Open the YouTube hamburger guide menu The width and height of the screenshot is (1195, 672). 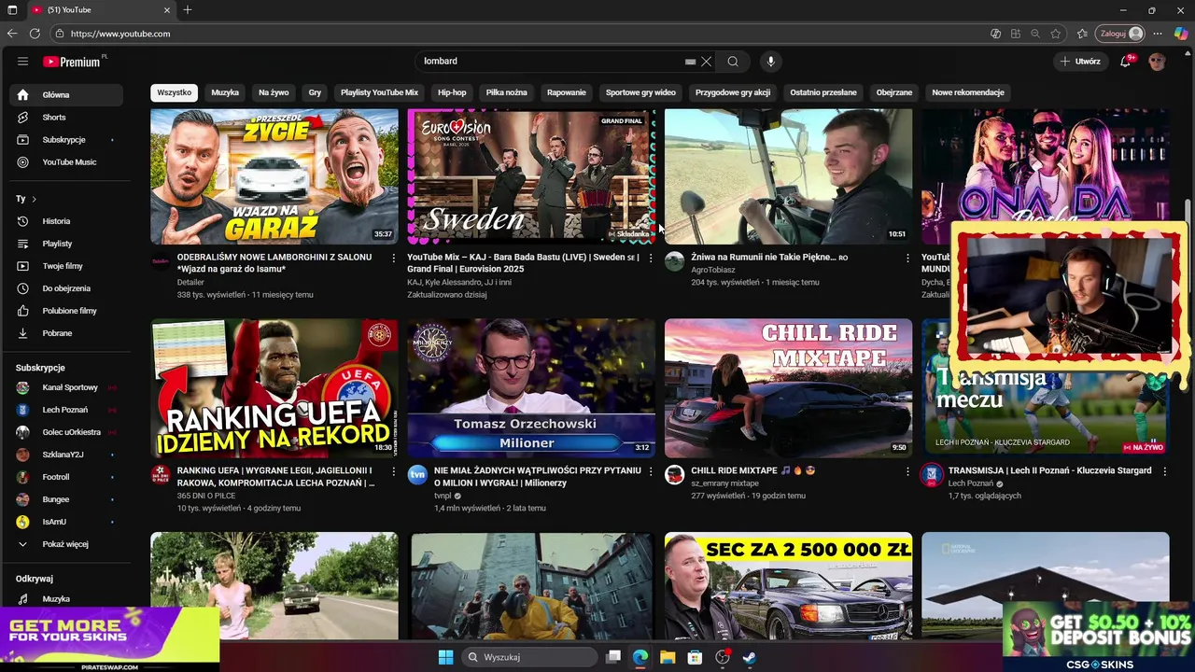click(22, 62)
